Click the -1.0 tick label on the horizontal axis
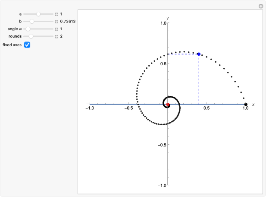266x197 pixels. 90,109
